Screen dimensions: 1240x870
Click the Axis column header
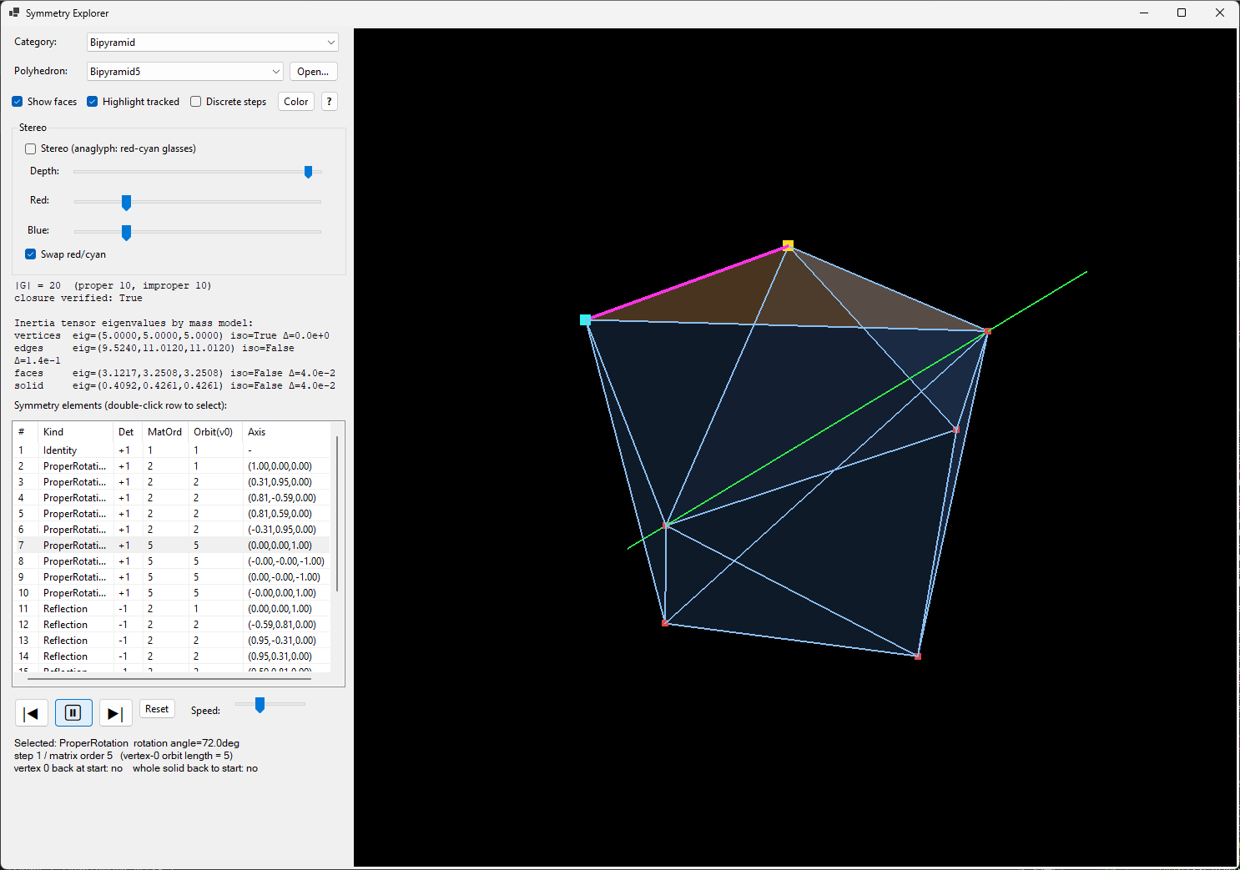coord(287,432)
